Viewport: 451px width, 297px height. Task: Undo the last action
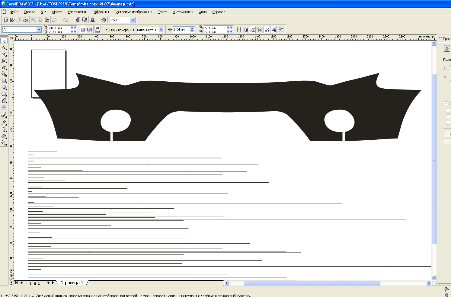(55, 20)
